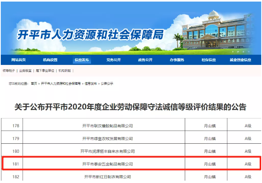Click the 业务股室 sub-navigation link
Image resolution: width=262 pixels, height=183 pixels.
26,70
